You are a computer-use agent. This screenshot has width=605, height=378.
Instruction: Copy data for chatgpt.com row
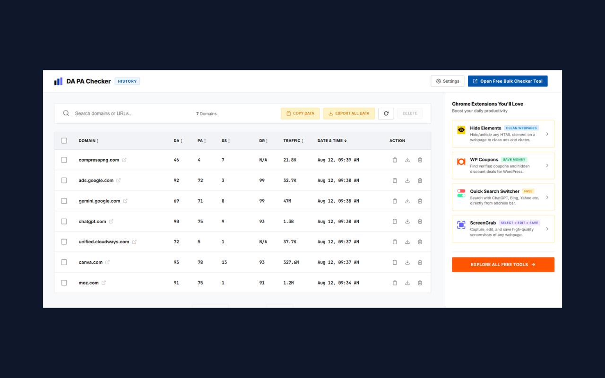395,222
